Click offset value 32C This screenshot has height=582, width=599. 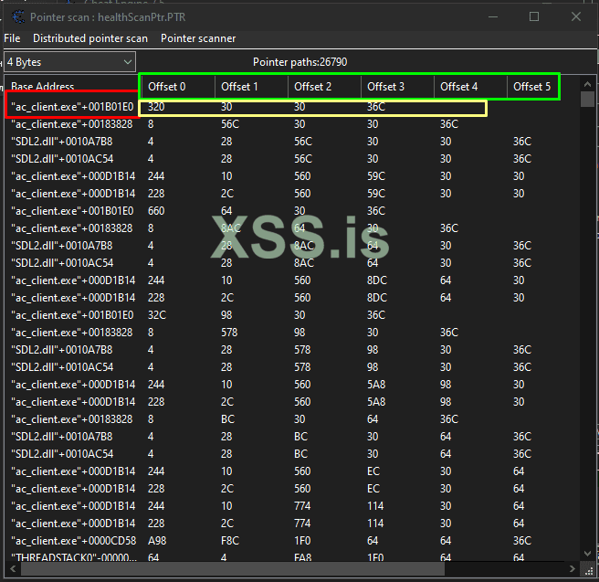pos(157,315)
